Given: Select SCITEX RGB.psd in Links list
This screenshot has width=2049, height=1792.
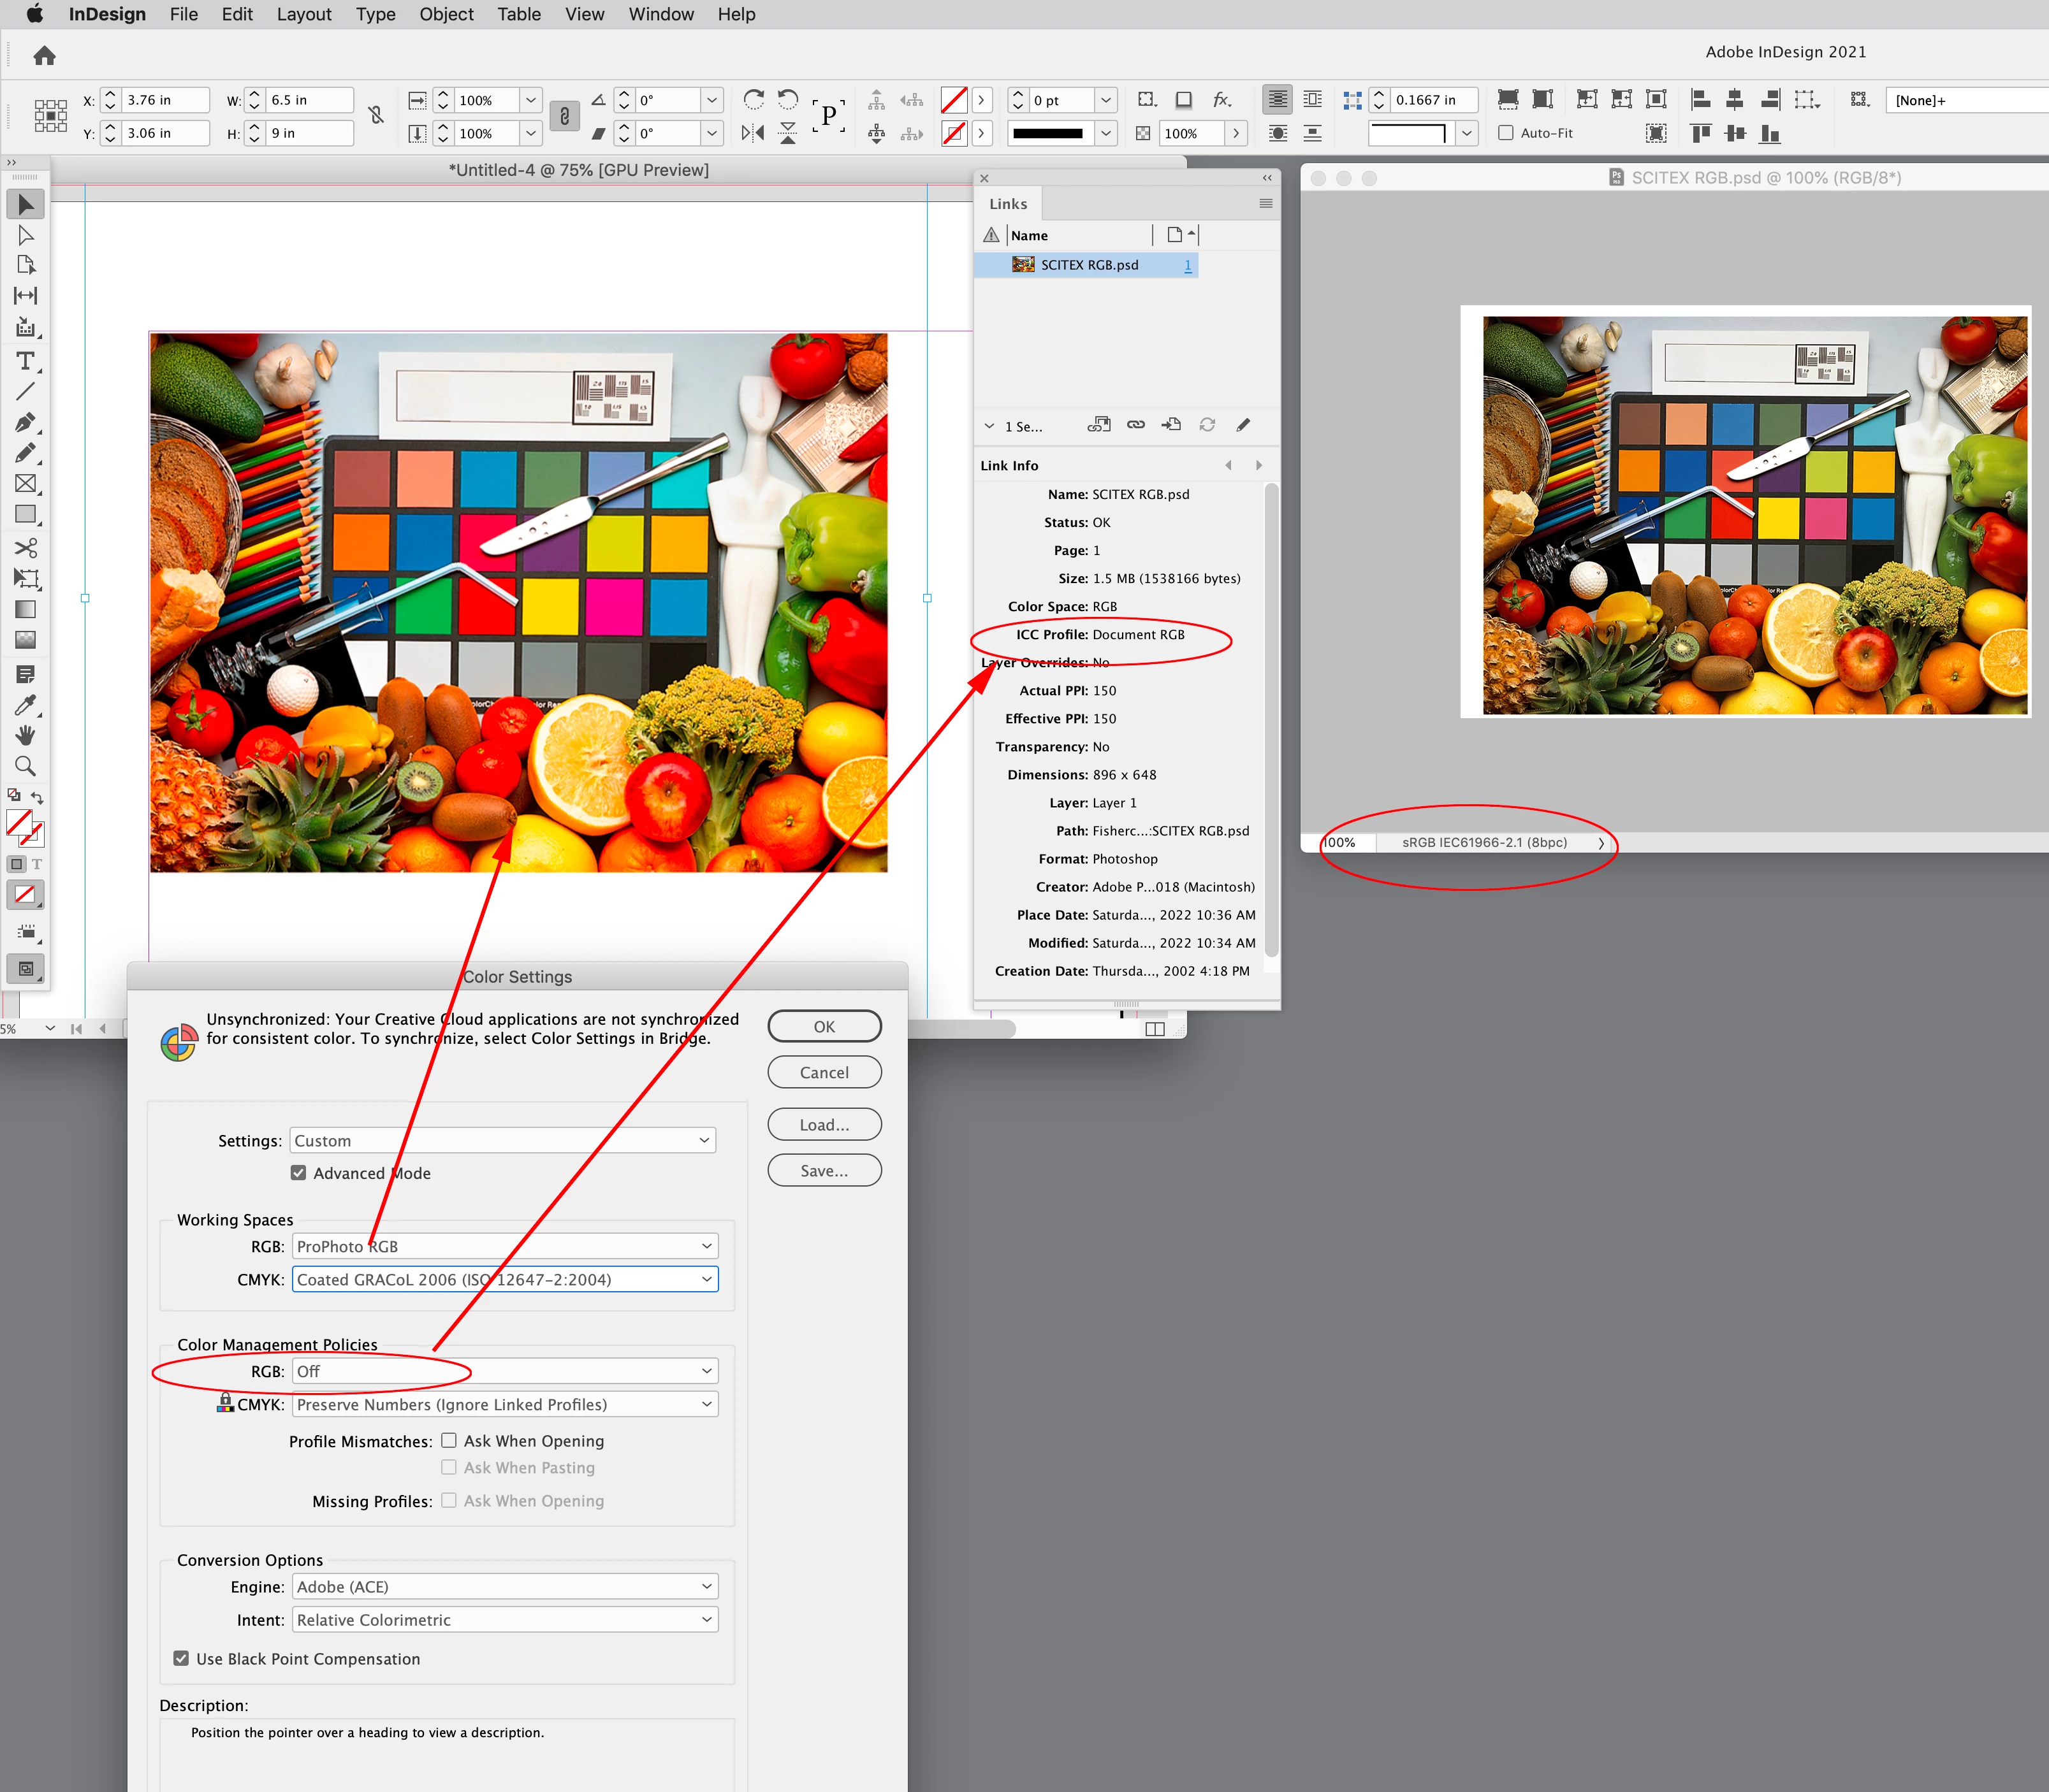Looking at the screenshot, I should 1088,265.
